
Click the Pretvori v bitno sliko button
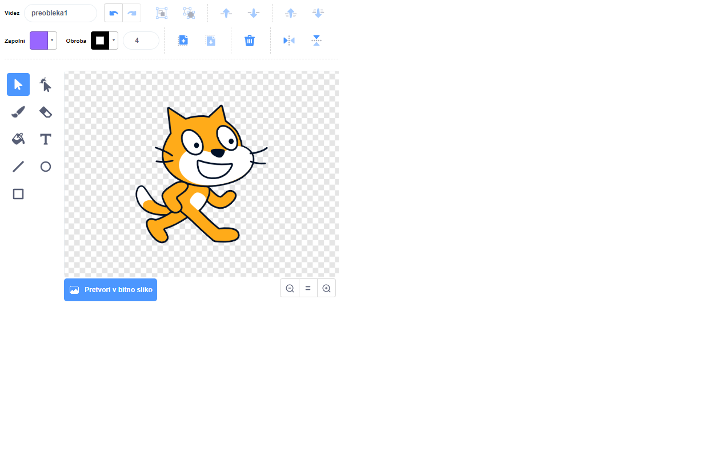(x=110, y=290)
